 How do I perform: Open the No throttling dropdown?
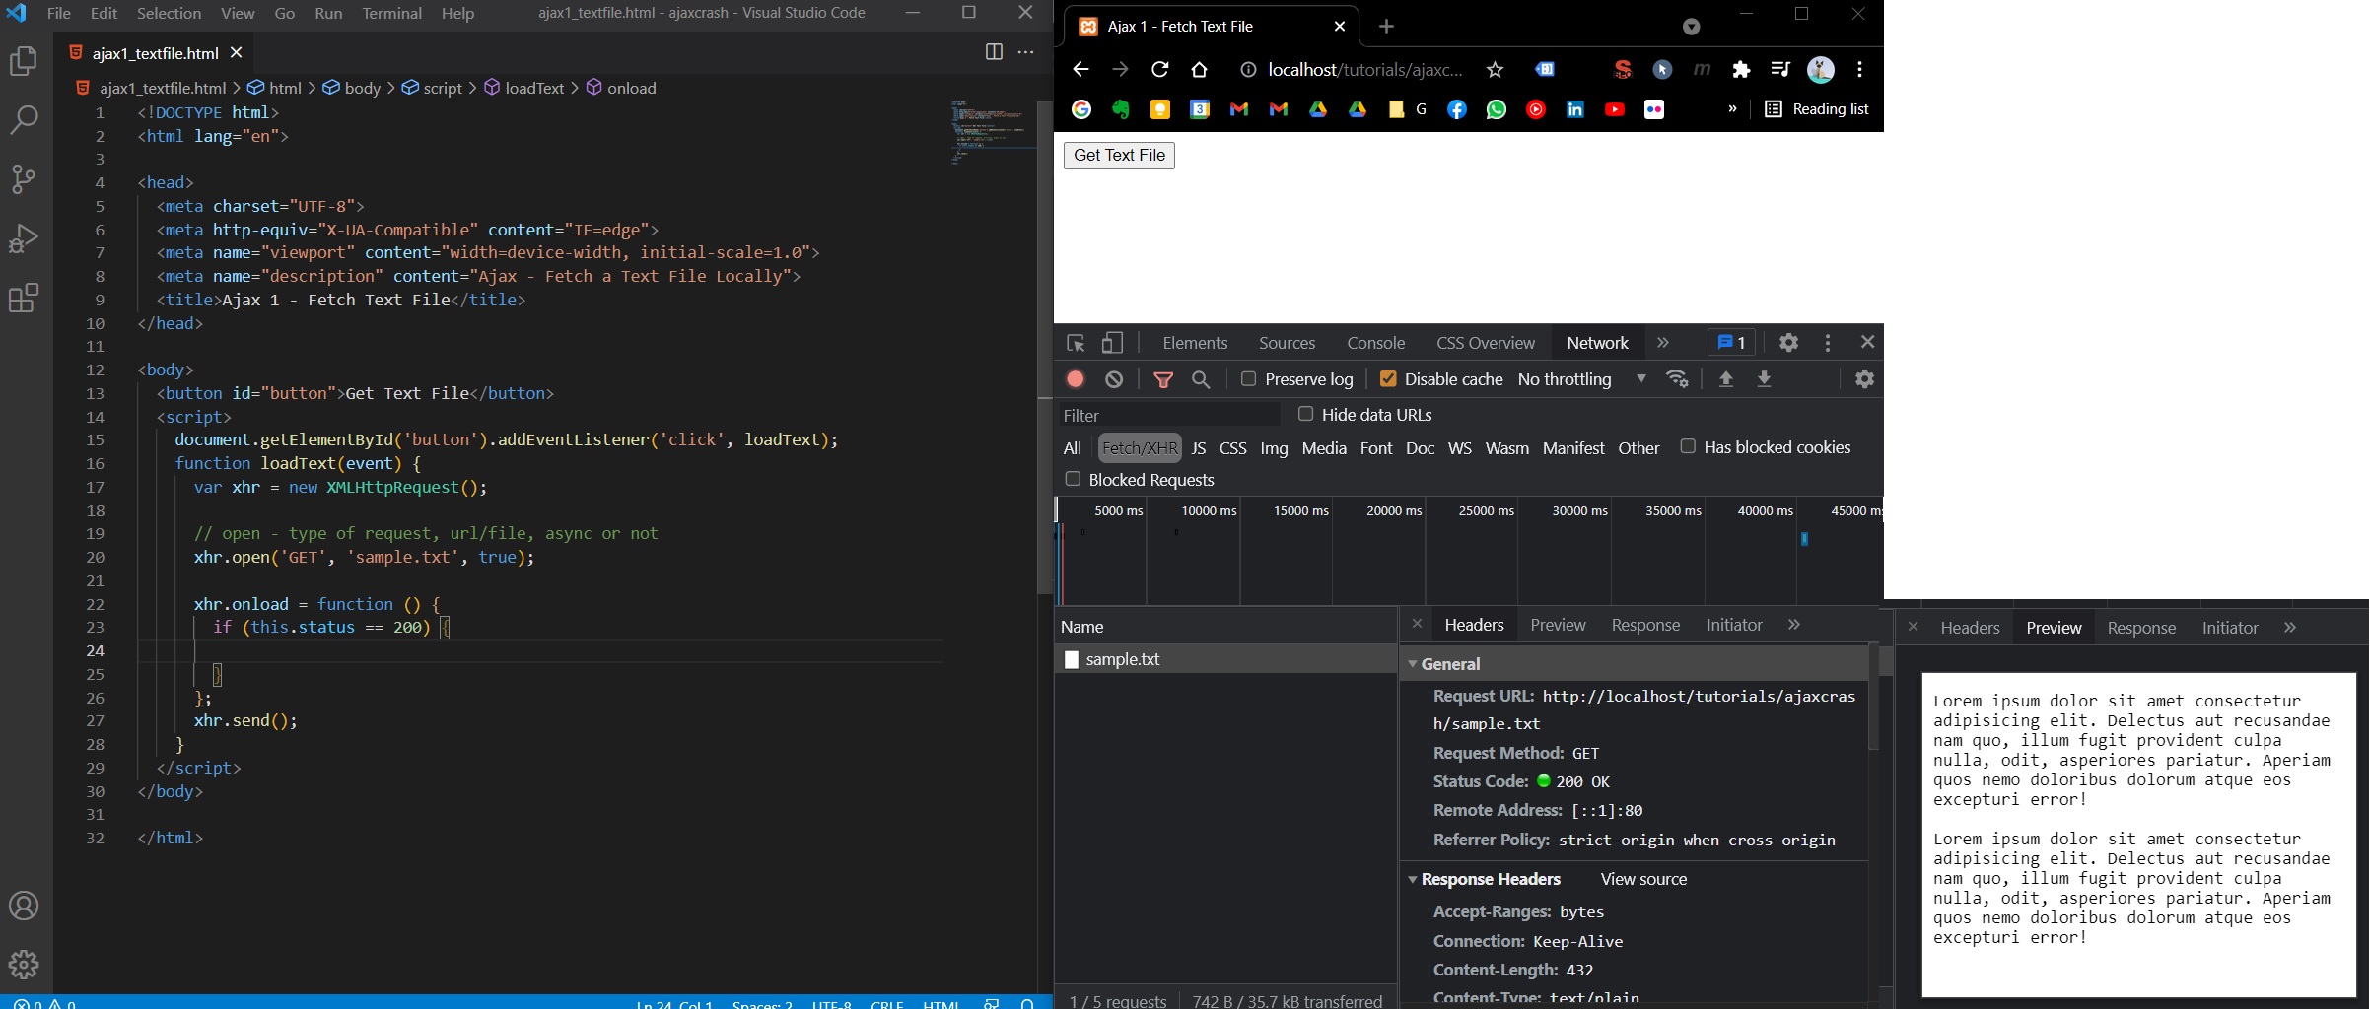coord(1581,379)
